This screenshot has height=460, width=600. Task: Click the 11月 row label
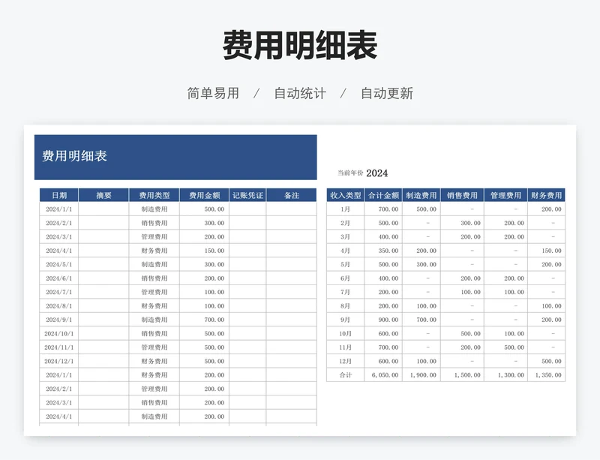345,347
